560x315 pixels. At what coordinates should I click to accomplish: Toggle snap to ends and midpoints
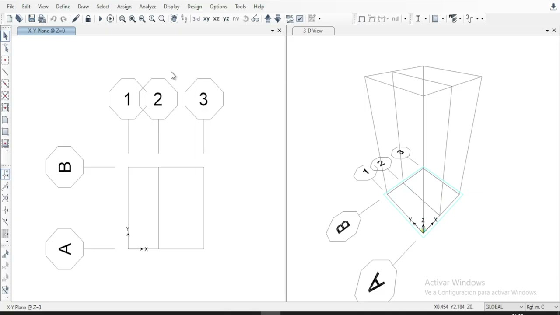click(x=5, y=186)
